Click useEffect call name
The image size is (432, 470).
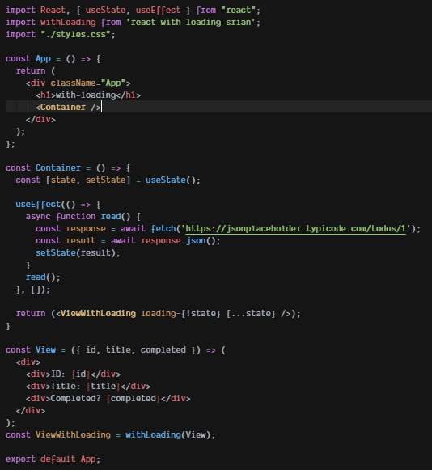click(x=38, y=204)
